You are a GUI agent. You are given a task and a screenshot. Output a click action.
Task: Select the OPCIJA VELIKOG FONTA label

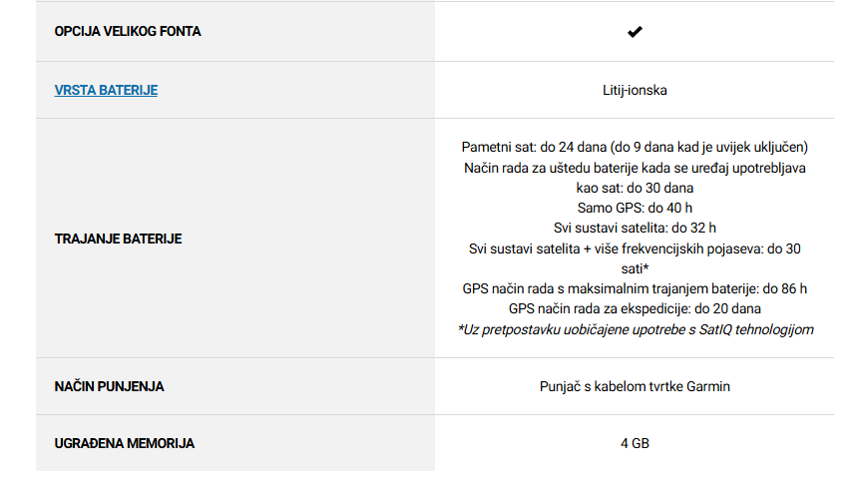[128, 32]
